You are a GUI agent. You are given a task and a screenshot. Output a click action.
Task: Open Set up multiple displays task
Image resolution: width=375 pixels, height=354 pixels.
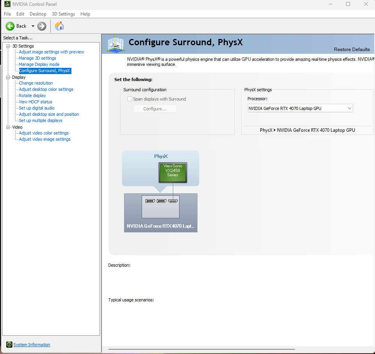(x=41, y=120)
